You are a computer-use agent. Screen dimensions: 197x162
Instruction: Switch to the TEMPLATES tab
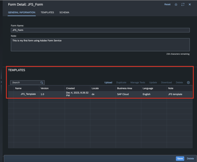pyautogui.click(x=47, y=13)
